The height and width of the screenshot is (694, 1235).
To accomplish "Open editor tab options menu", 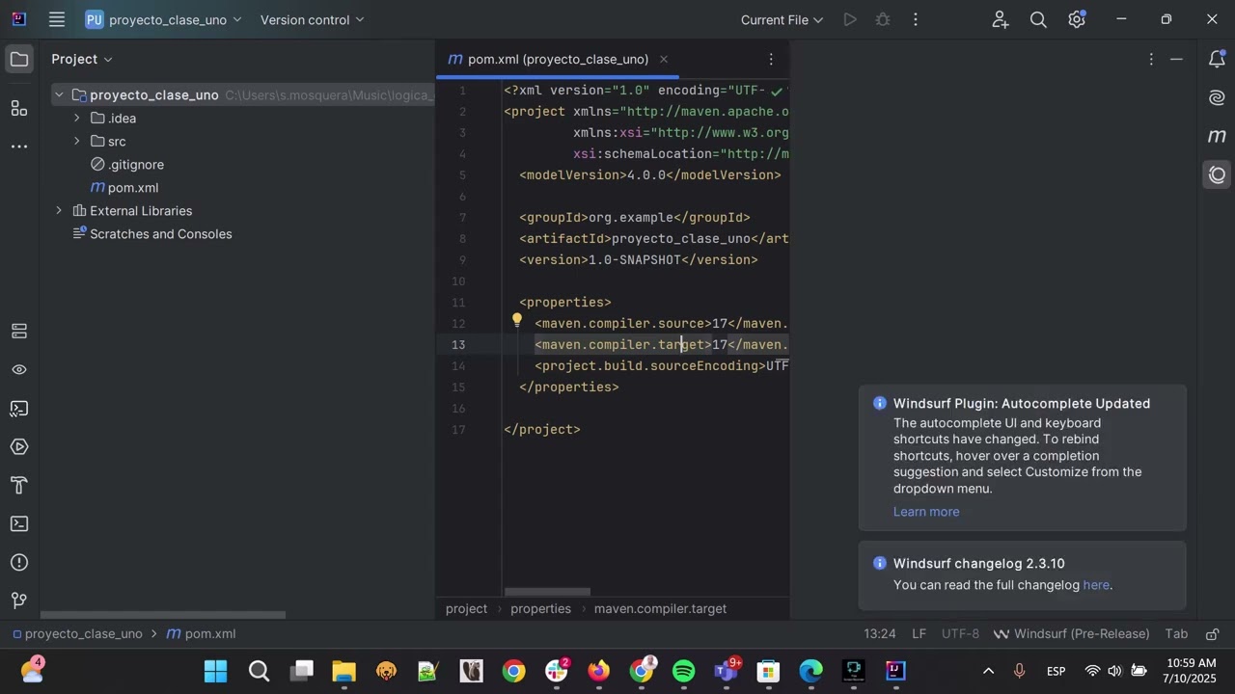I will click(x=770, y=59).
